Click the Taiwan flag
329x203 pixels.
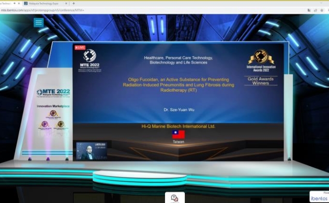click(179, 134)
